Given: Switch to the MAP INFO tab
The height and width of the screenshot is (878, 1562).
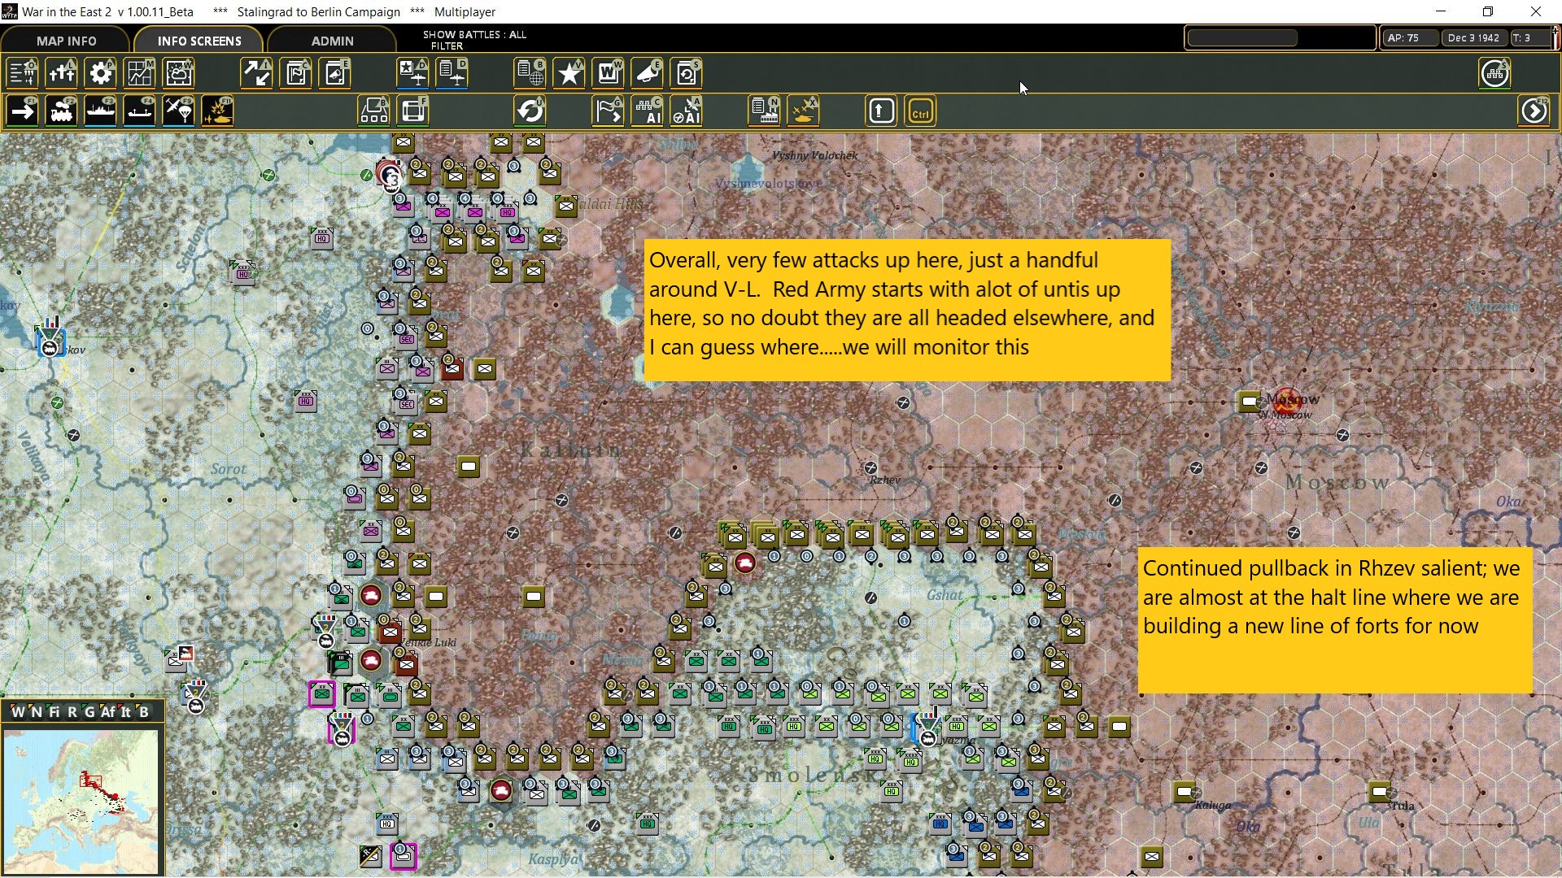Looking at the screenshot, I should pyautogui.click(x=66, y=41).
